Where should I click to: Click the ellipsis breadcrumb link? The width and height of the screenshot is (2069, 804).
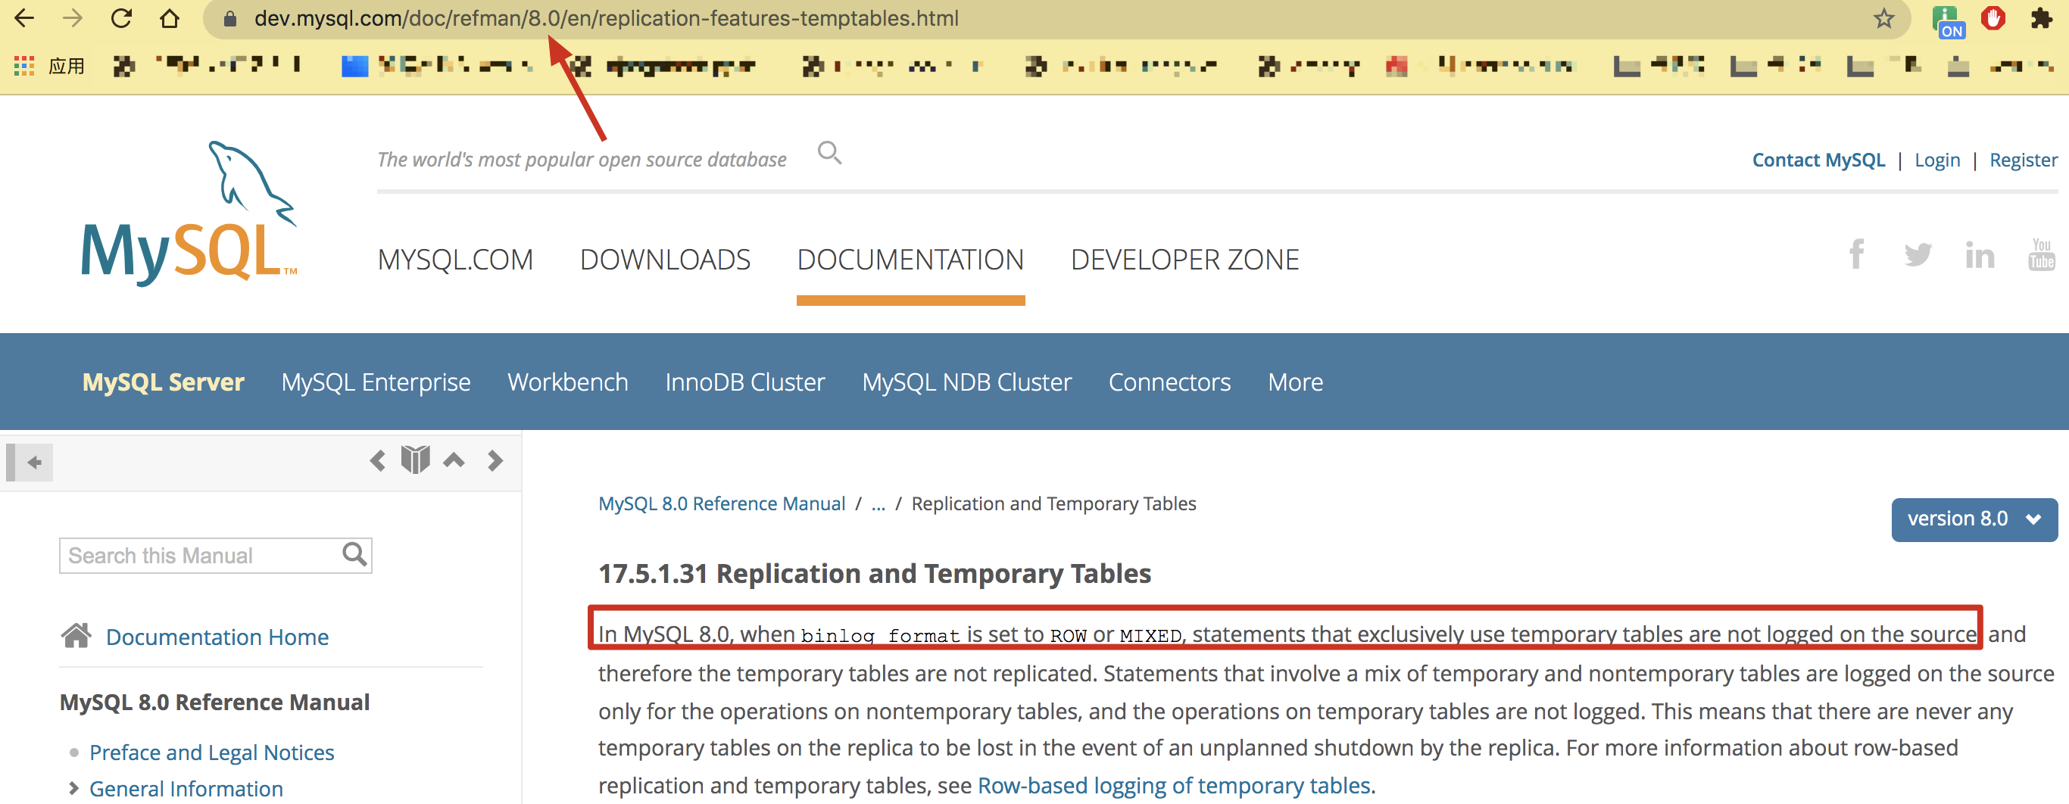[878, 503]
